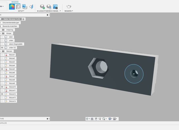Image resolution: width=179 pixels, height=130 pixels.
Task: Select Dokumenteinstellungen in the browser
Action: tap(11, 23)
